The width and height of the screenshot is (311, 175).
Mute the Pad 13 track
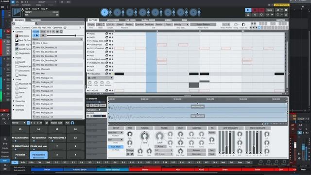coord(110,34)
